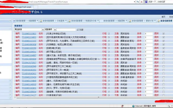Switch to 价格查询 tab
The height and width of the screenshot is (108, 173).
click(54, 21)
